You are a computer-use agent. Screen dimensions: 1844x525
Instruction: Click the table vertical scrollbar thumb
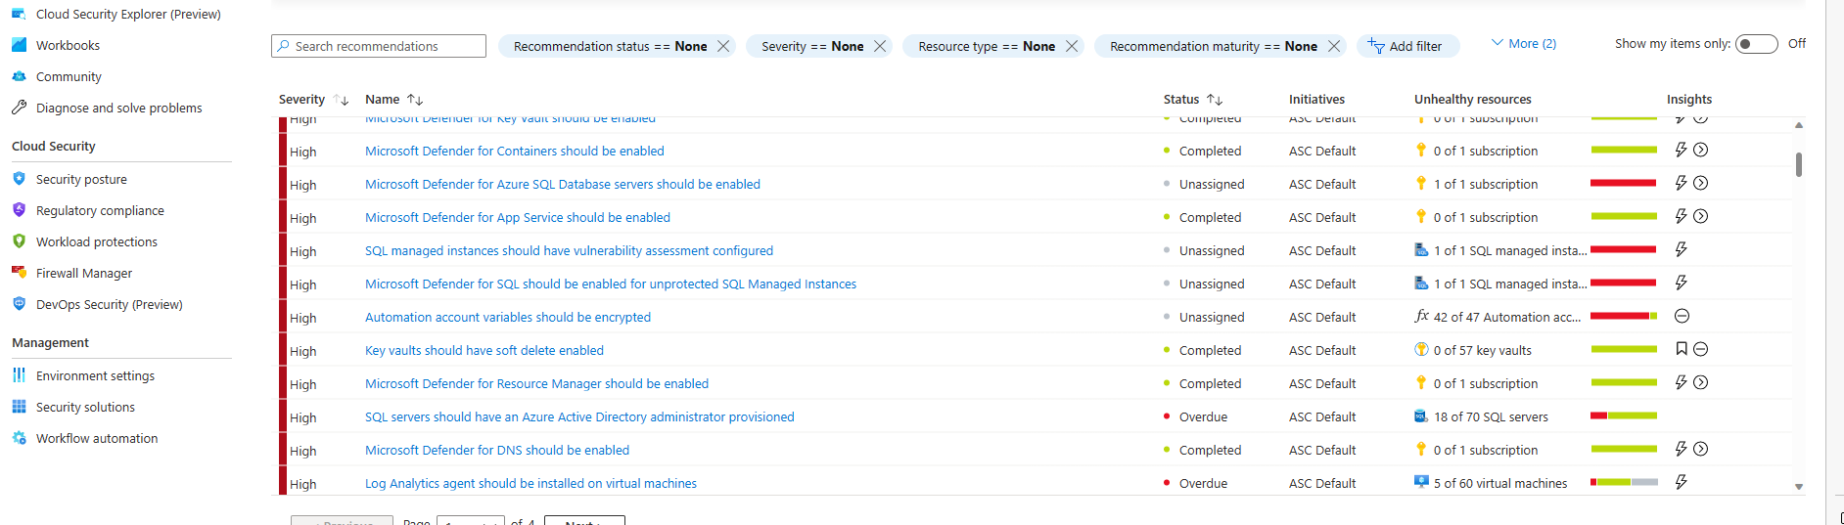point(1799,164)
